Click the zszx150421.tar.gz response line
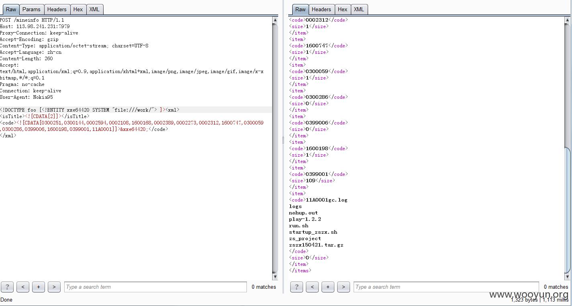This screenshot has height=306, width=572. pyautogui.click(x=316, y=245)
